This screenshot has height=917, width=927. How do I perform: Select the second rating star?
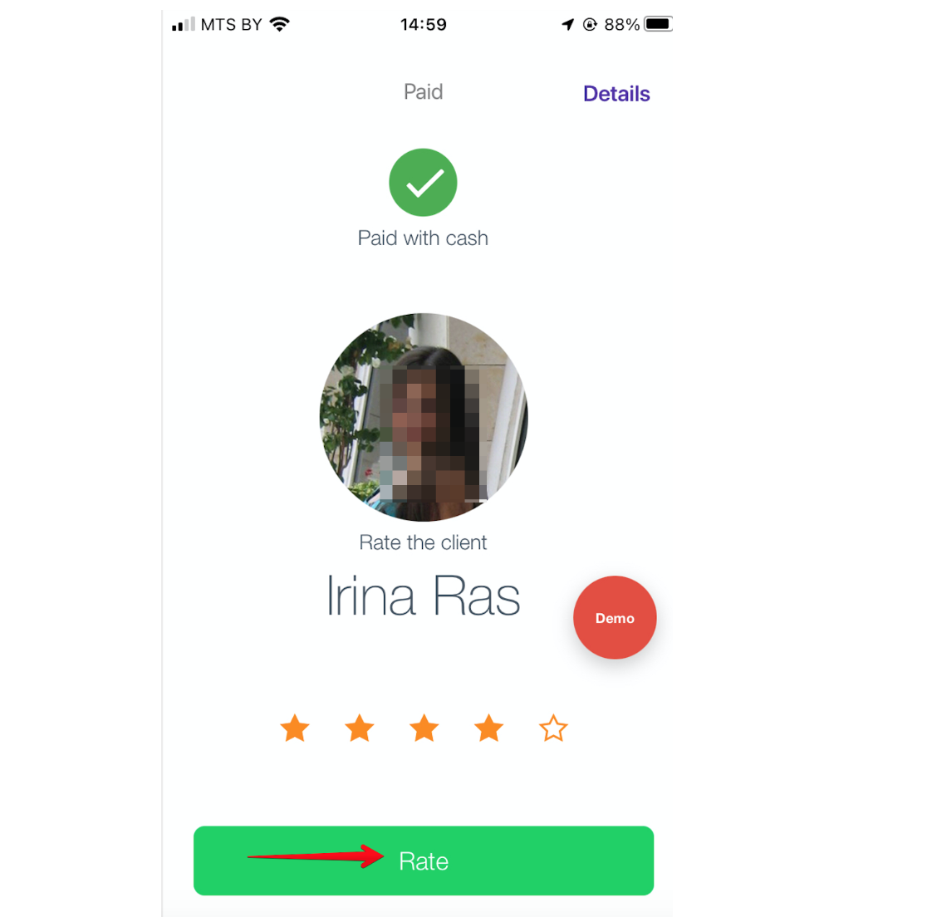click(360, 728)
